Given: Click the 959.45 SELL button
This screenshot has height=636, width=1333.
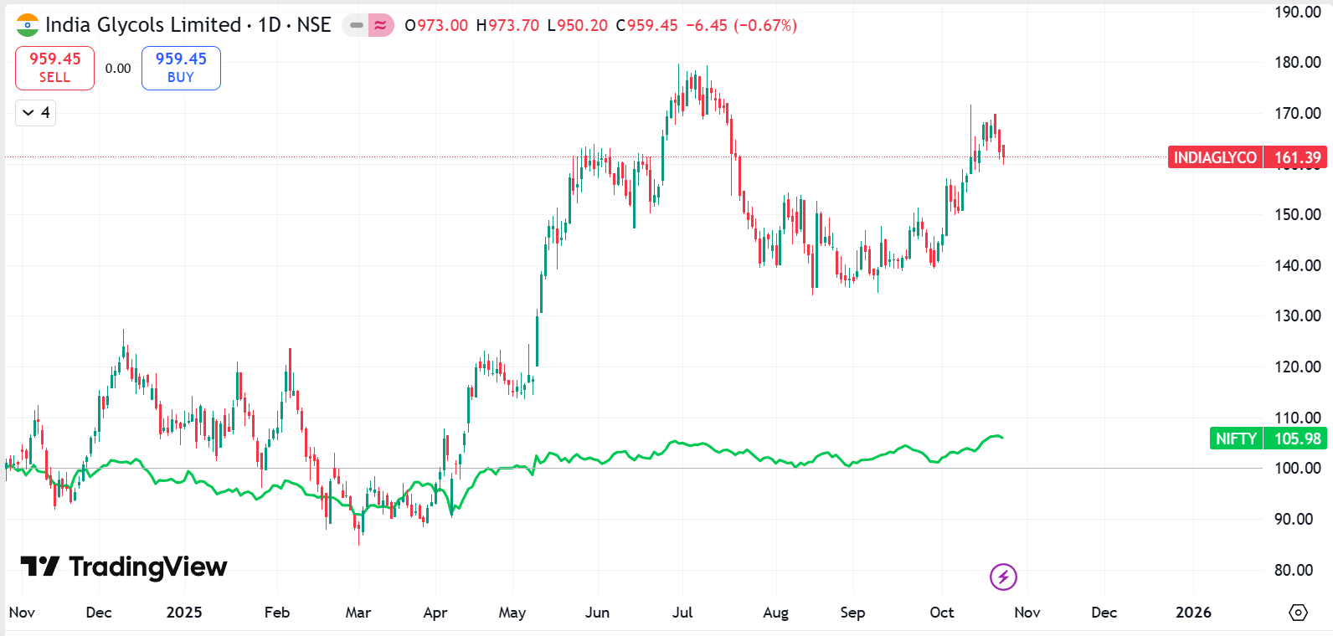Looking at the screenshot, I should pyautogui.click(x=54, y=68).
